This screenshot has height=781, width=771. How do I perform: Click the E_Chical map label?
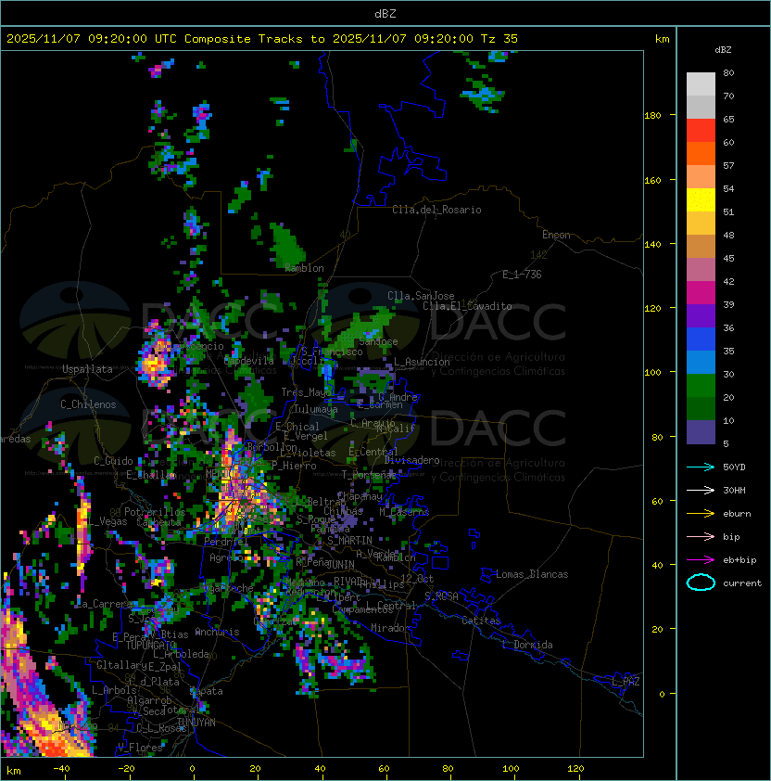(297, 427)
